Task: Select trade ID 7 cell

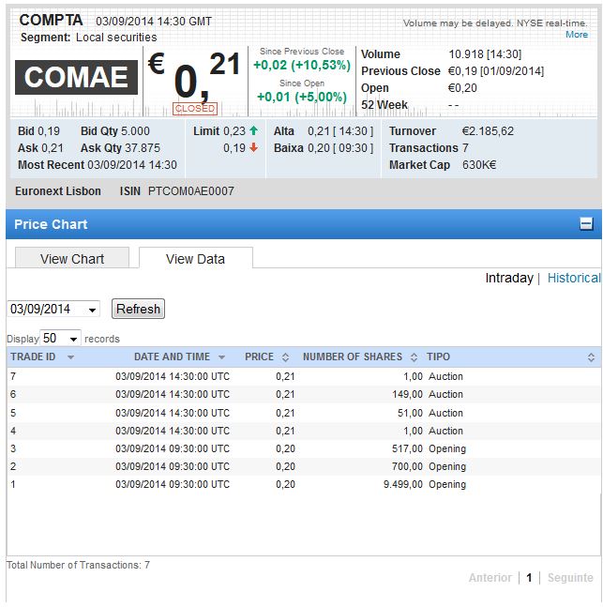Action: pyautogui.click(x=13, y=376)
